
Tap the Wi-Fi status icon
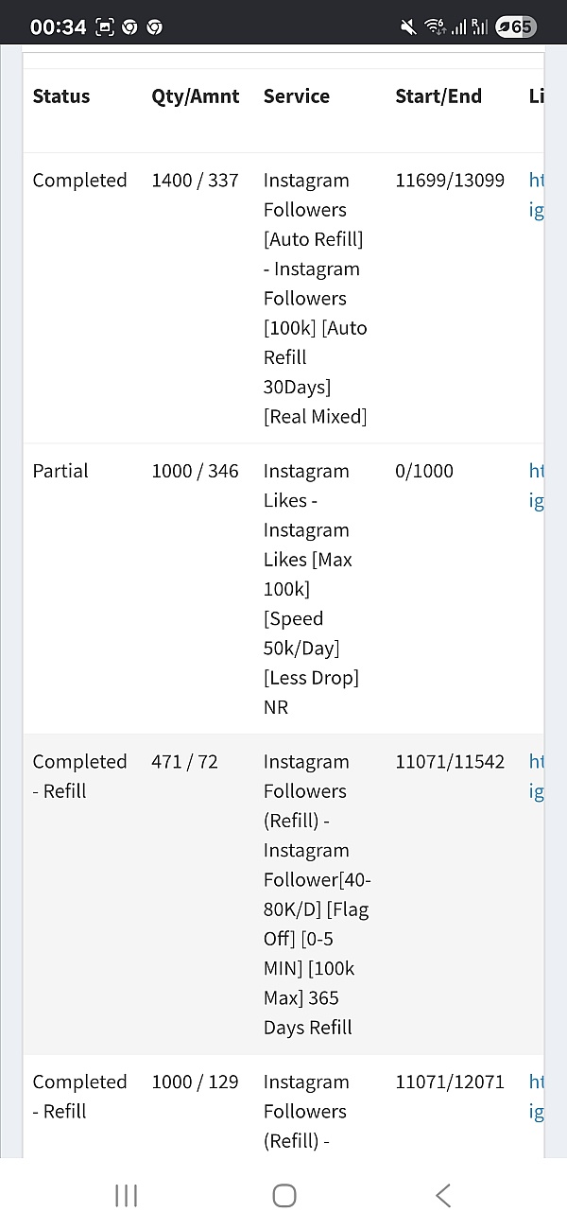click(435, 27)
